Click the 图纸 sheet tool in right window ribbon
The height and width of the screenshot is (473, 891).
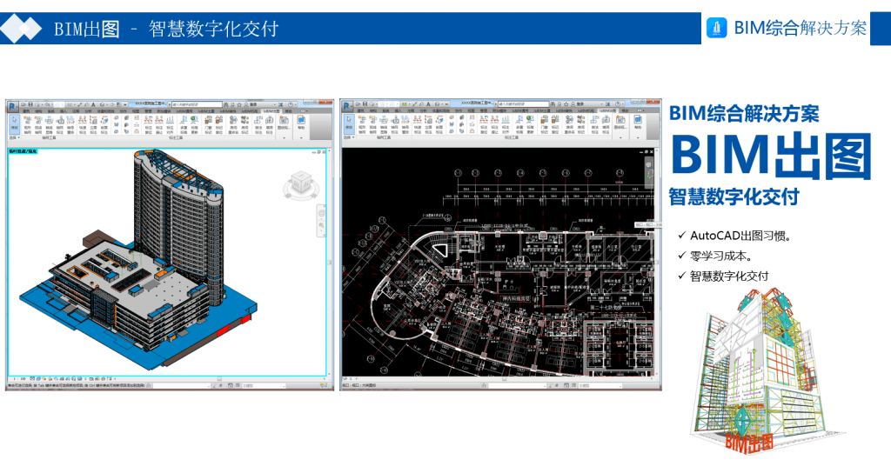point(620,123)
